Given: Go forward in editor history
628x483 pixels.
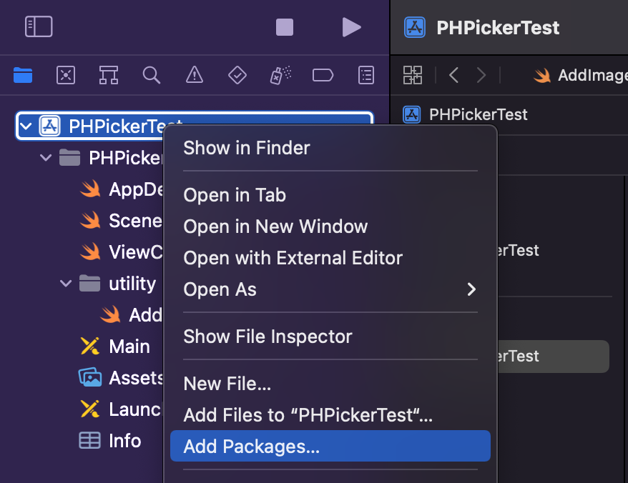Looking at the screenshot, I should coord(481,75).
